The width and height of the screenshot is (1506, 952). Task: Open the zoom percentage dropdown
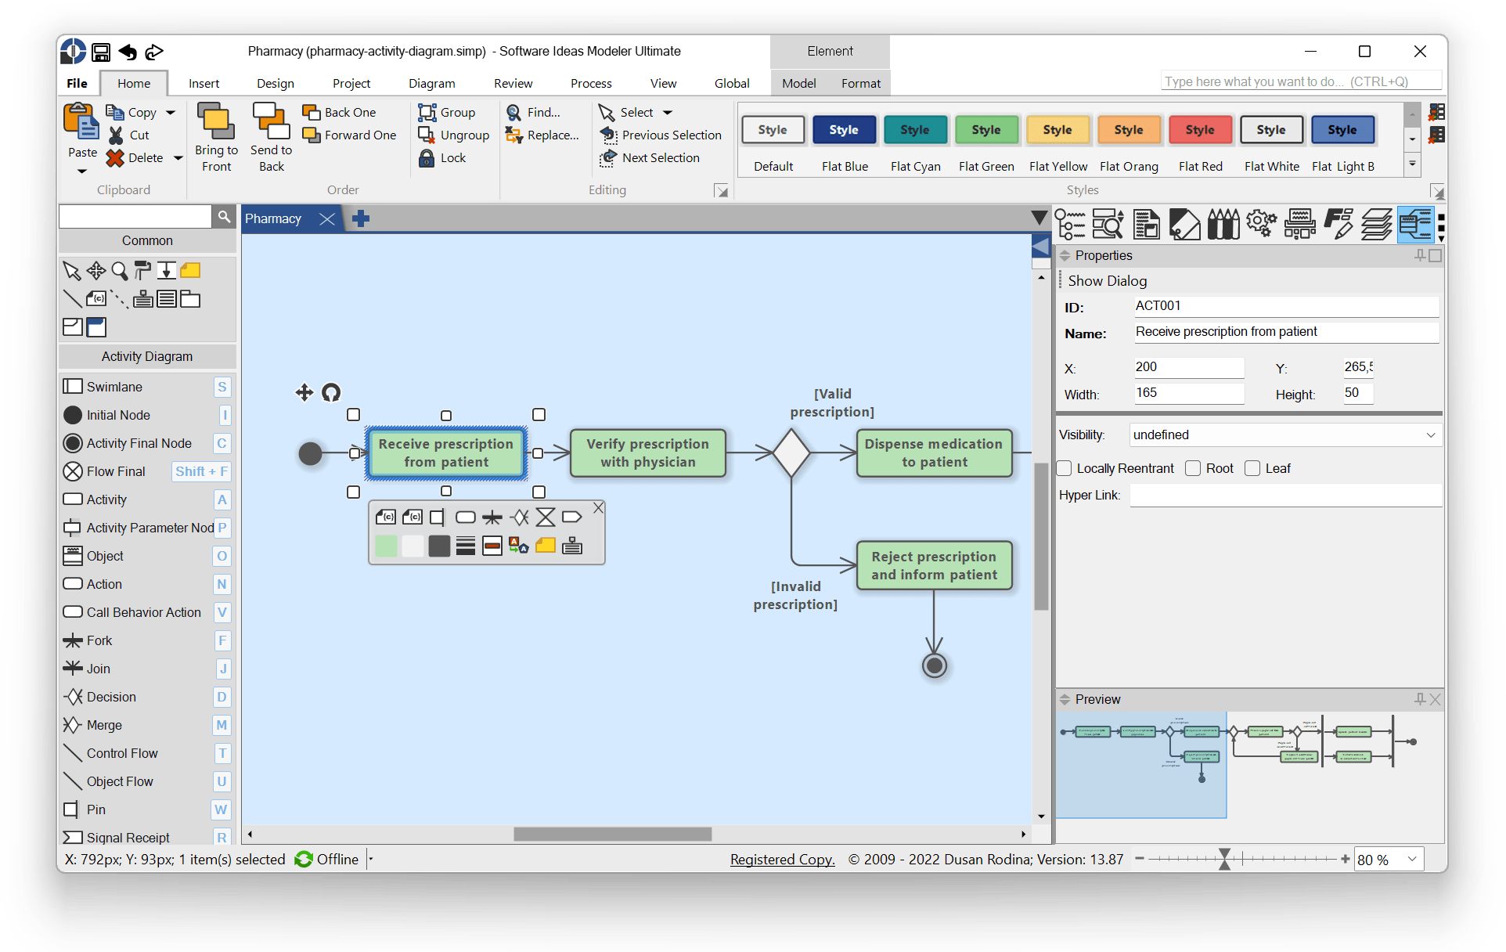click(x=1410, y=859)
